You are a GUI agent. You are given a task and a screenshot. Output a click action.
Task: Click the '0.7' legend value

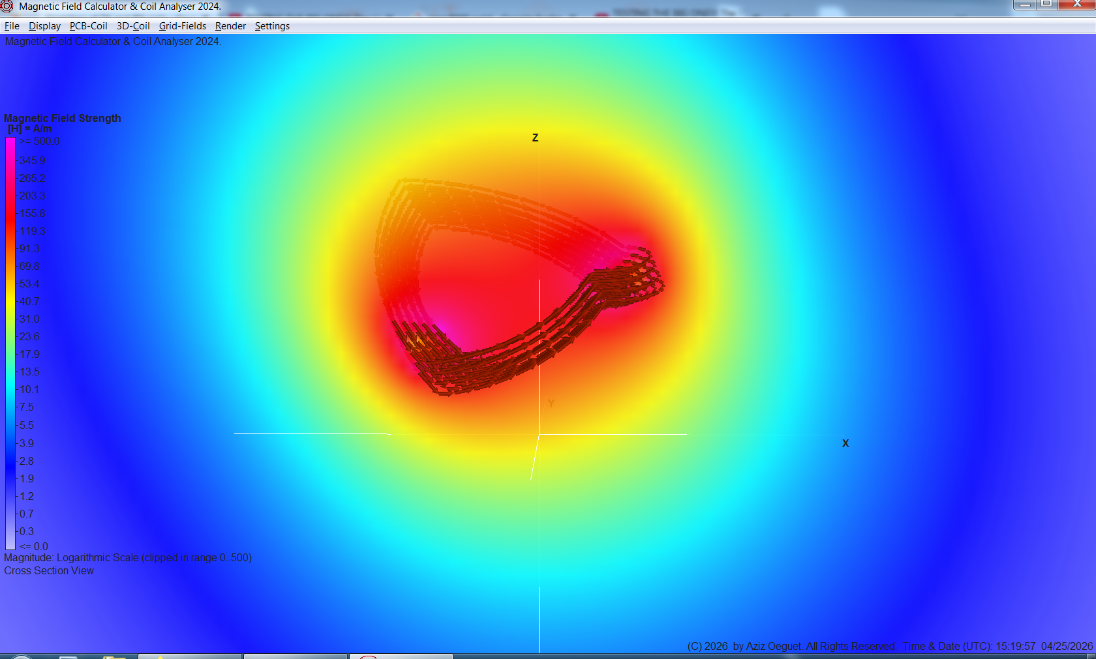[x=27, y=514]
